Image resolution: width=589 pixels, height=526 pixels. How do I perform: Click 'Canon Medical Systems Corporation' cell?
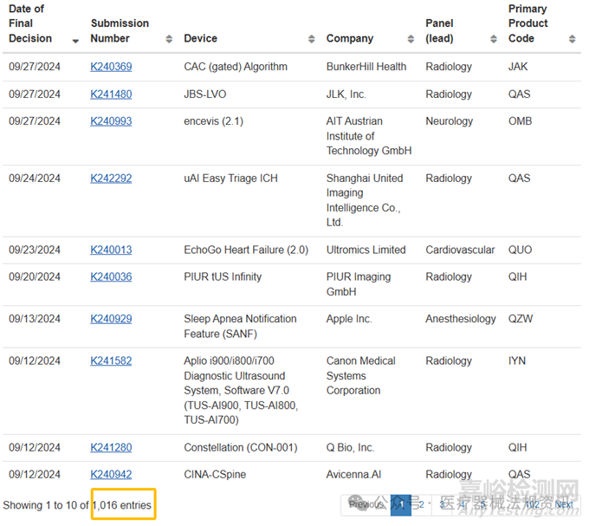[x=360, y=376]
